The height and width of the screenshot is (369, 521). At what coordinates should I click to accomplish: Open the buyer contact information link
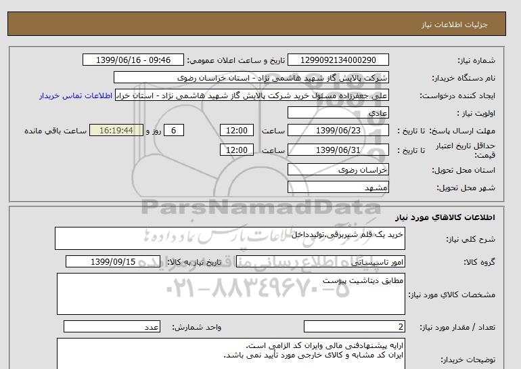coord(76,95)
